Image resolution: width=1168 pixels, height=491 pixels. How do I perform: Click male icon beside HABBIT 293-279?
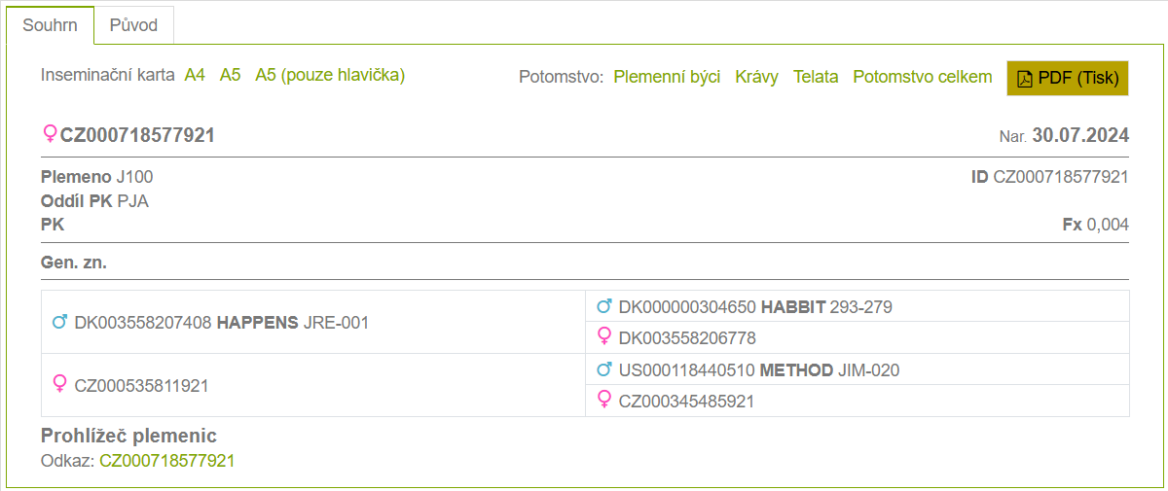603,306
